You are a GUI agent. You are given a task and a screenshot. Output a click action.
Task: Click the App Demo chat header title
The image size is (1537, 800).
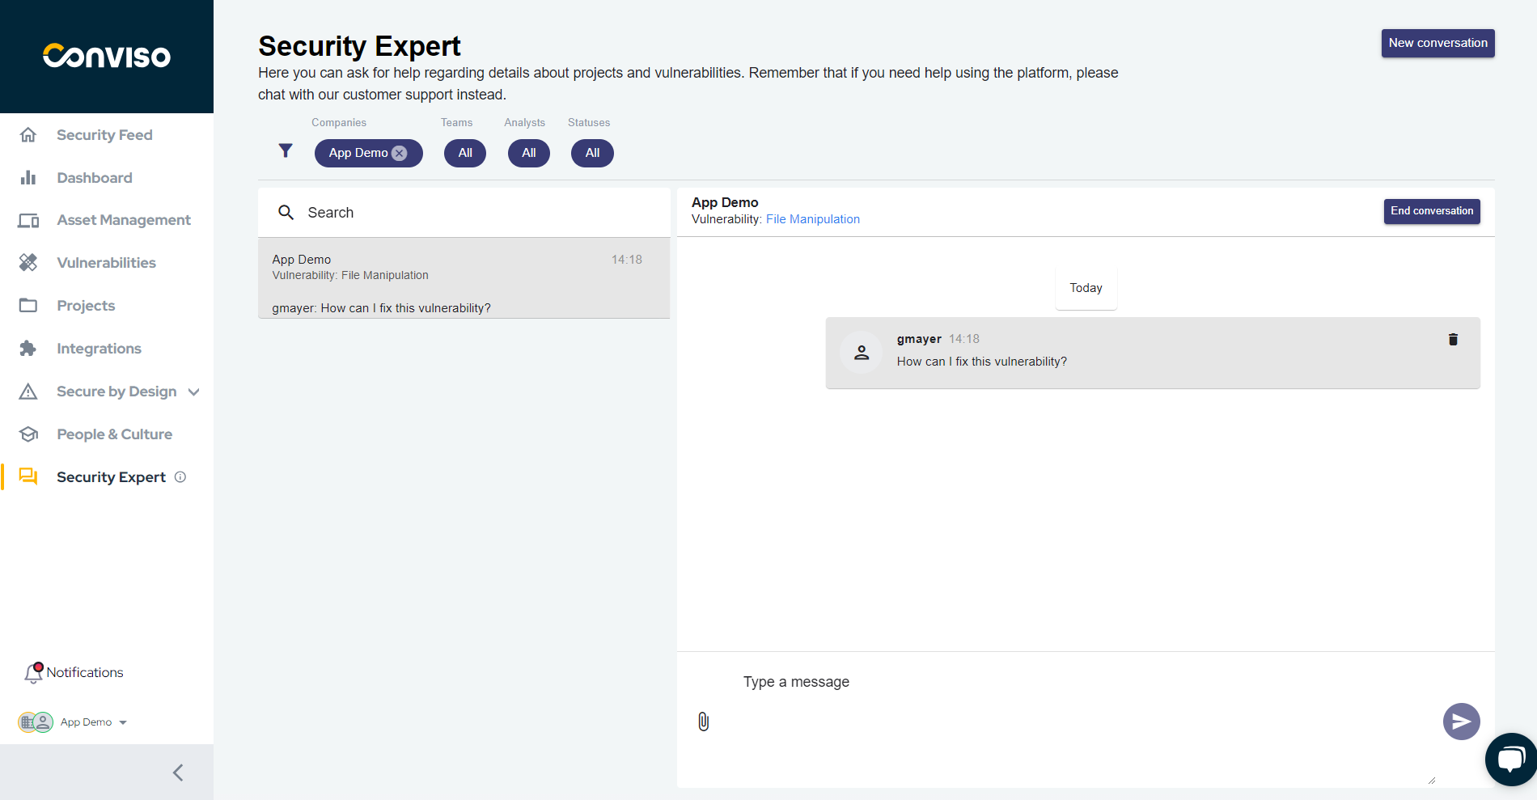[725, 202]
